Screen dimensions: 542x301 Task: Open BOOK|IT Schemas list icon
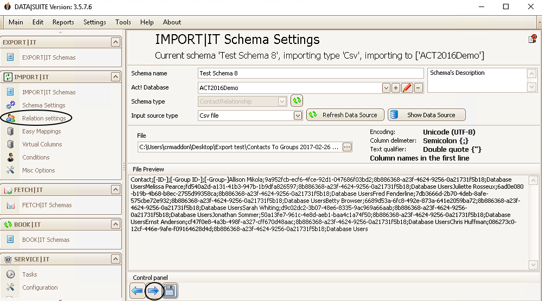pos(10,239)
